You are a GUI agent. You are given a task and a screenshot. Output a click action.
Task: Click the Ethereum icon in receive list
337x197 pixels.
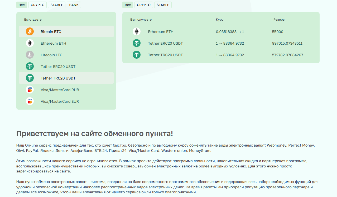pyautogui.click(x=136, y=31)
